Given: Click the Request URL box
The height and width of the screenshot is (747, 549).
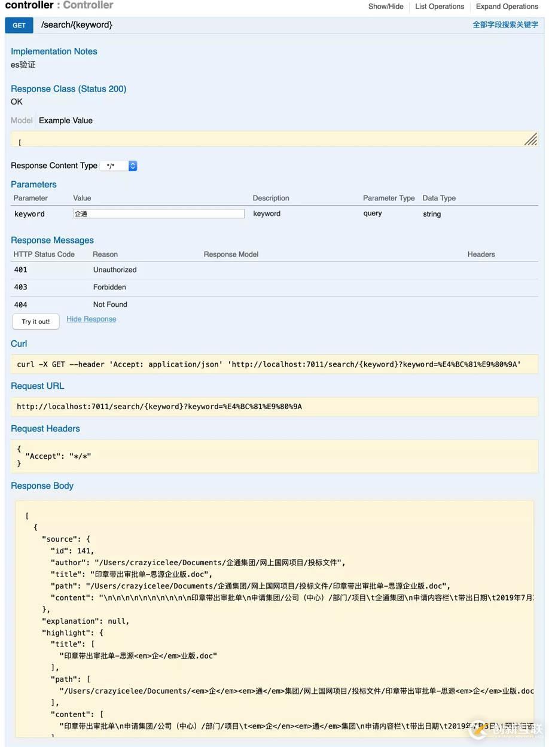Looking at the screenshot, I should click(274, 407).
